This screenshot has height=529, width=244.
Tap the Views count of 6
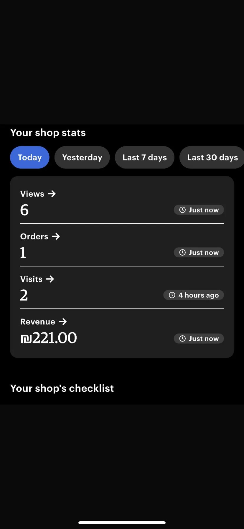pos(24,210)
